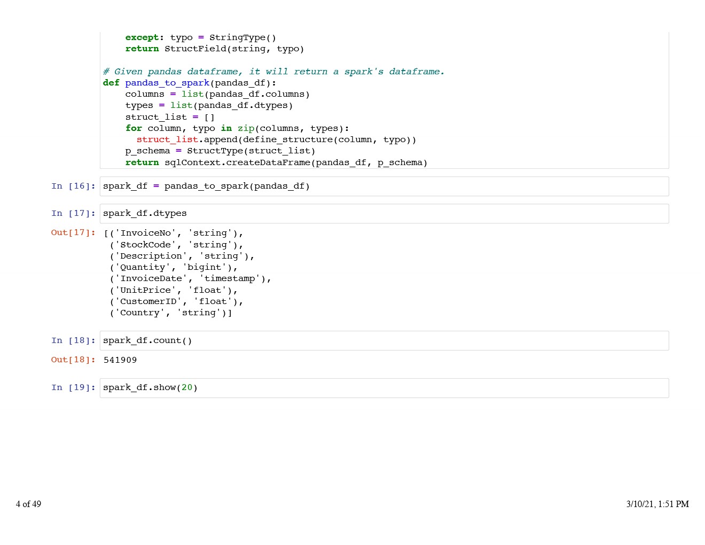Screen dimensions: 705x545
Task: Click the Out[18] output label
Action: [73, 360]
